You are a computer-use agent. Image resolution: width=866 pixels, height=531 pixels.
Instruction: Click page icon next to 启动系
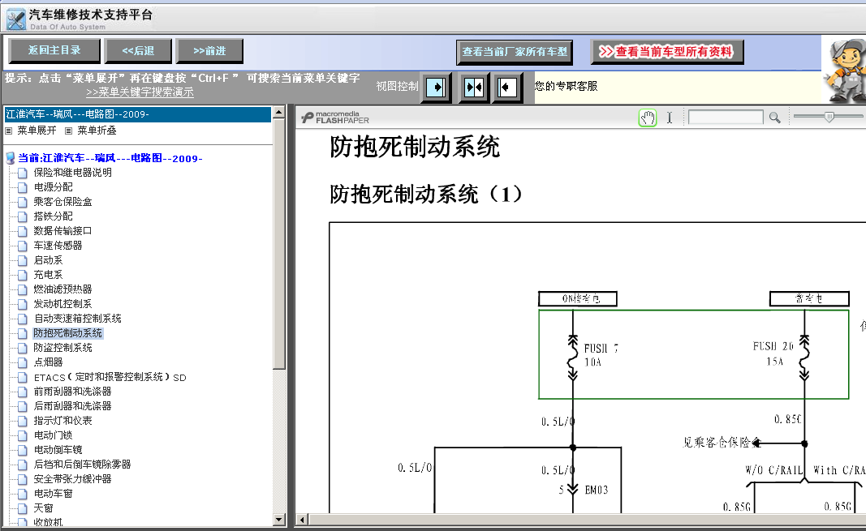(x=22, y=260)
